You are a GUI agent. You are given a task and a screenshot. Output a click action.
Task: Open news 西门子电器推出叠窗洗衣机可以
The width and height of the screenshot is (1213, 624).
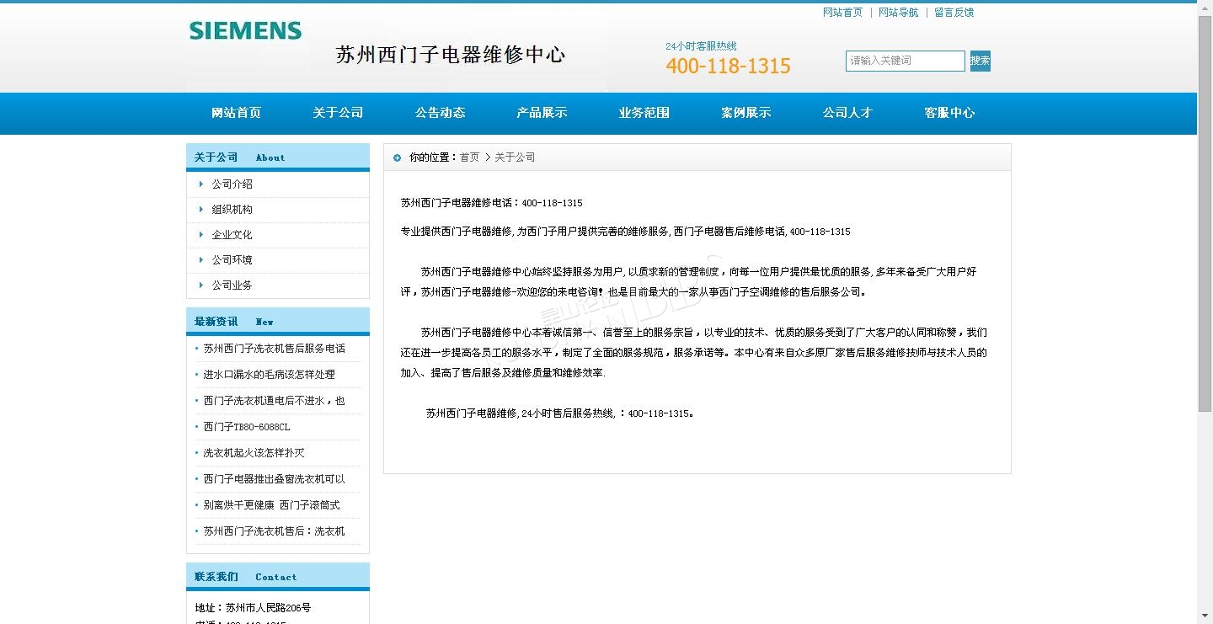[x=275, y=478]
